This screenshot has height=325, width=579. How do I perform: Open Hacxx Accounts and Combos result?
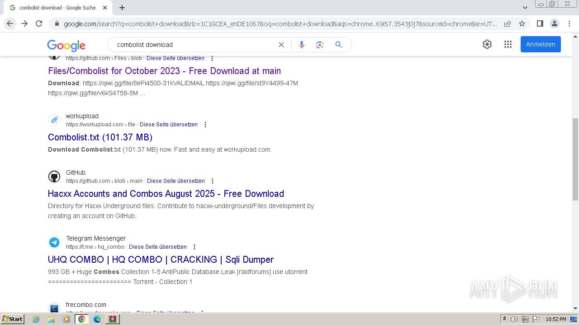166,194
